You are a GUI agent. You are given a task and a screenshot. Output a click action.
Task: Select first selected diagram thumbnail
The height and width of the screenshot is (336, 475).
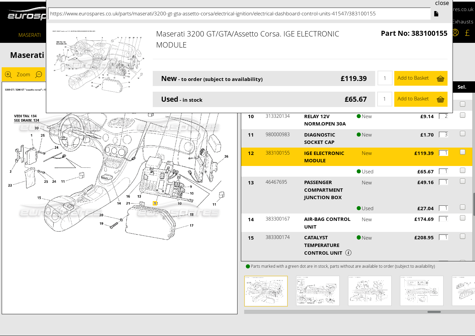(x=266, y=291)
